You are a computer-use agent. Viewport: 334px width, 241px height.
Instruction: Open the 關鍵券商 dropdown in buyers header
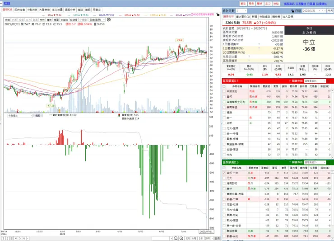(x=315, y=81)
